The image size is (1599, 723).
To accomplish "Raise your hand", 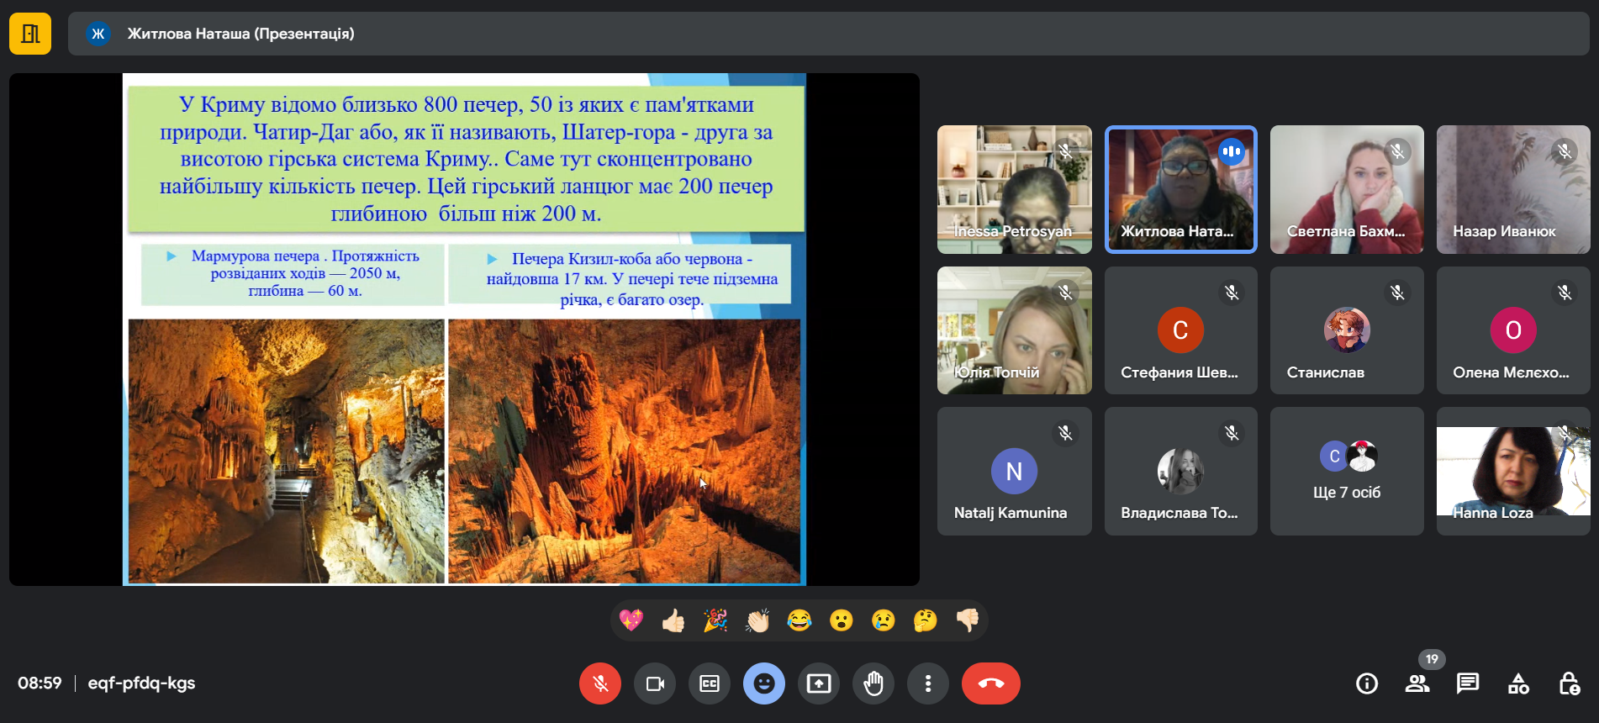I will [873, 683].
